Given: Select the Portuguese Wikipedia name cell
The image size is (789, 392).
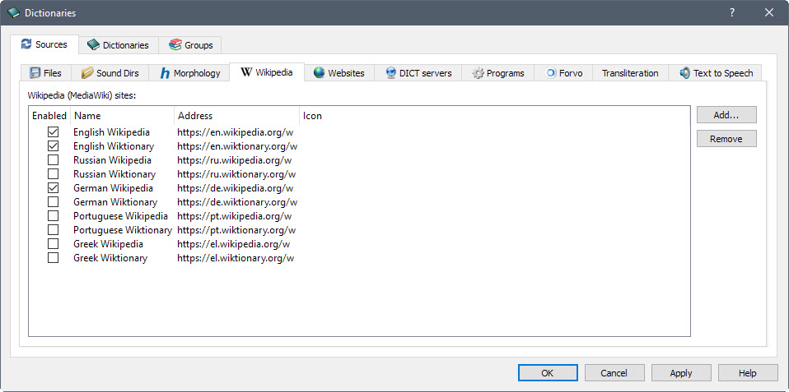Looking at the screenshot, I should click(120, 216).
